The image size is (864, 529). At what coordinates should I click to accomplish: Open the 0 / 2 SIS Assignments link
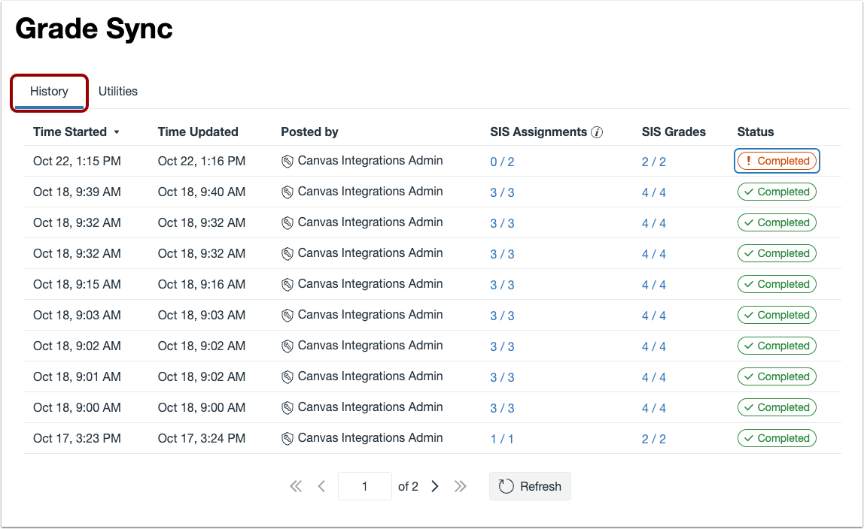502,161
